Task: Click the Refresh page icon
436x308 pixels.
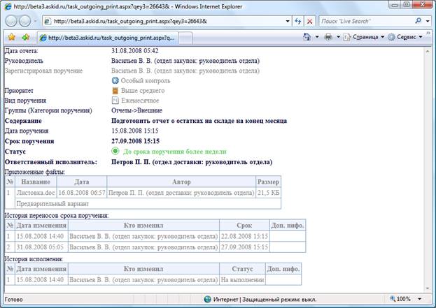Action: coord(298,21)
